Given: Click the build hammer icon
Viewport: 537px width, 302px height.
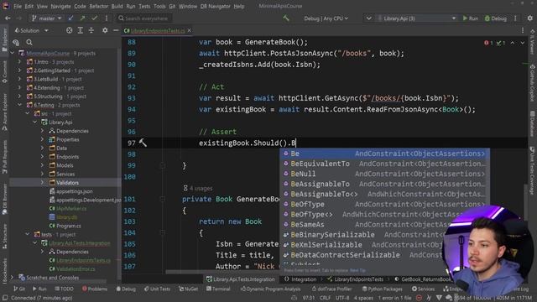Looking at the screenshot, I should [285, 18].
